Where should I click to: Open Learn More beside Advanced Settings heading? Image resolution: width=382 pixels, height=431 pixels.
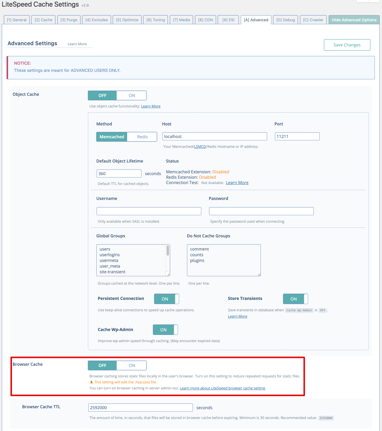coord(77,44)
